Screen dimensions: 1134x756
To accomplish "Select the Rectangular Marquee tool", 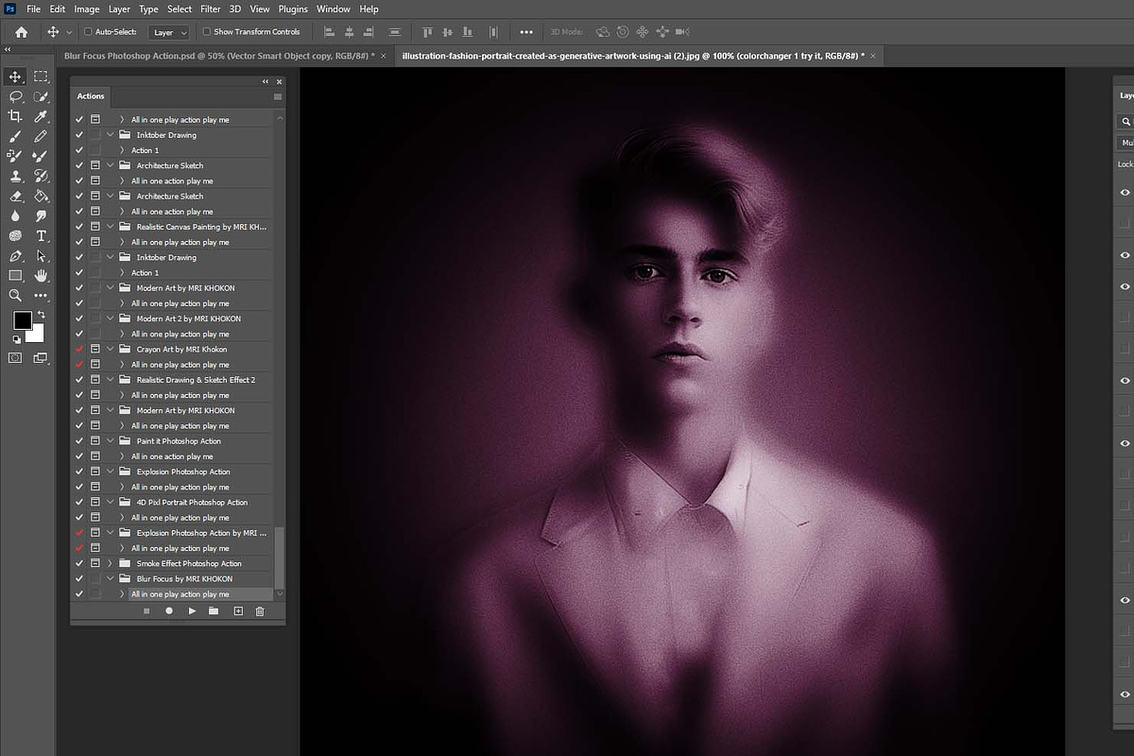I will click(42, 77).
